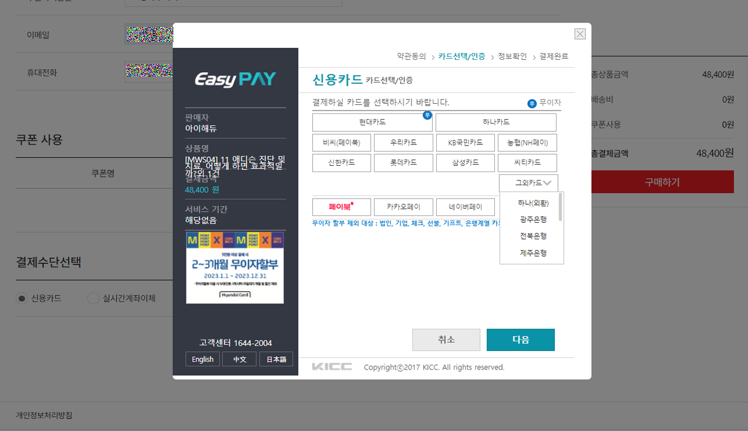Pay with 네이버페이 button

click(x=466, y=206)
